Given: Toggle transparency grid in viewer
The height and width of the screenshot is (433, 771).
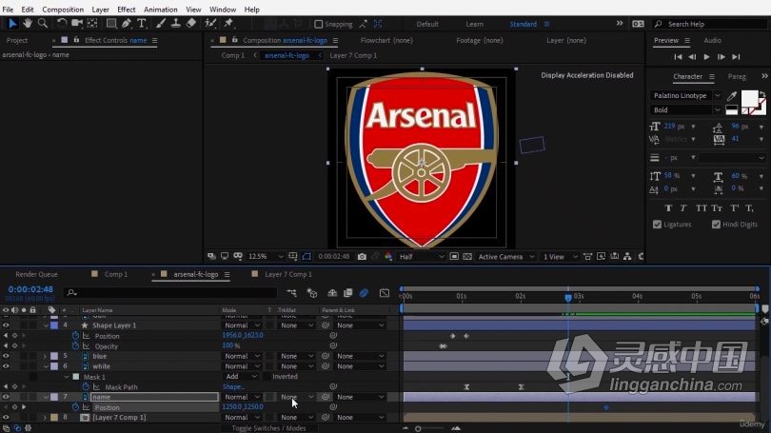Looking at the screenshot, I should pos(467,257).
